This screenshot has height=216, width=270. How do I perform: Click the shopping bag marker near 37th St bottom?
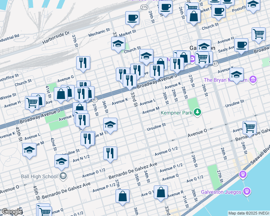pos(122,196)
